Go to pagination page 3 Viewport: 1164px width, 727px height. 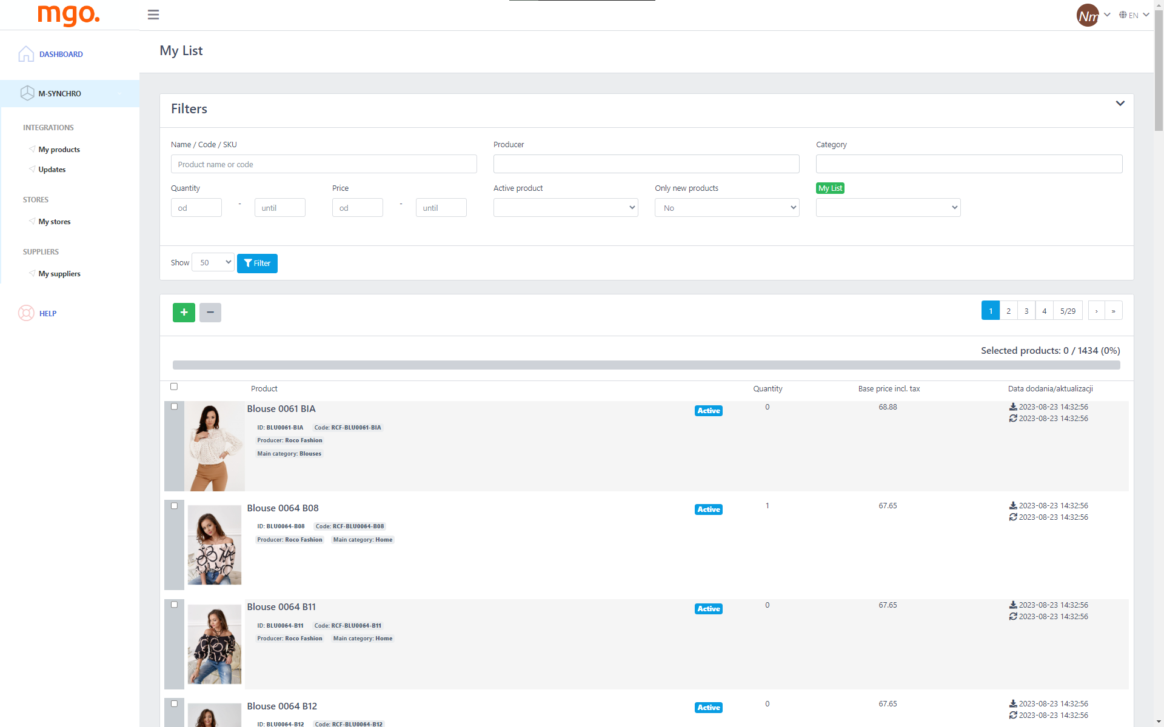coord(1026,311)
